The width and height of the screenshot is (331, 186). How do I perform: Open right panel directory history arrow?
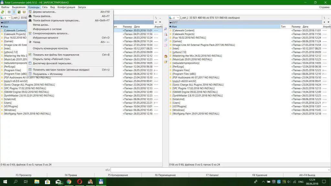point(328,22)
